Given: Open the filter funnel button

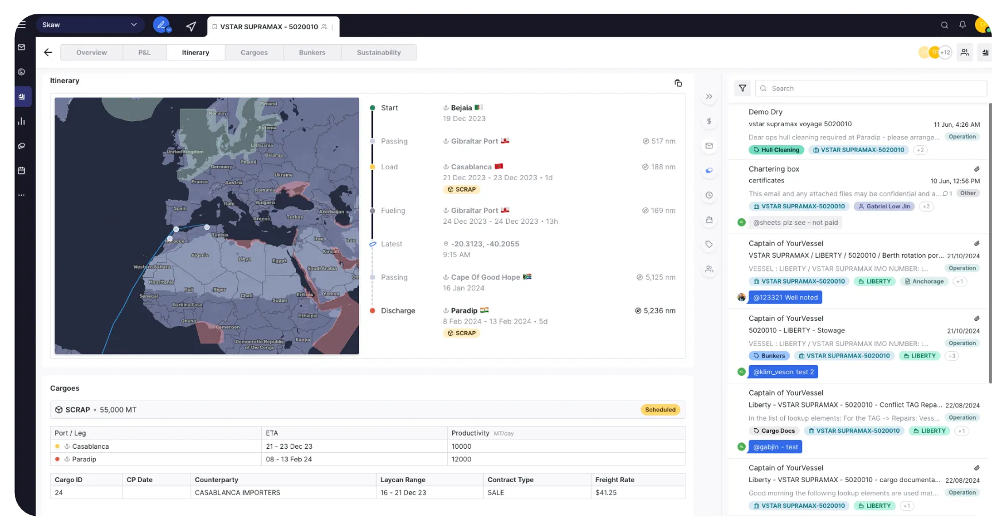Looking at the screenshot, I should (x=742, y=88).
